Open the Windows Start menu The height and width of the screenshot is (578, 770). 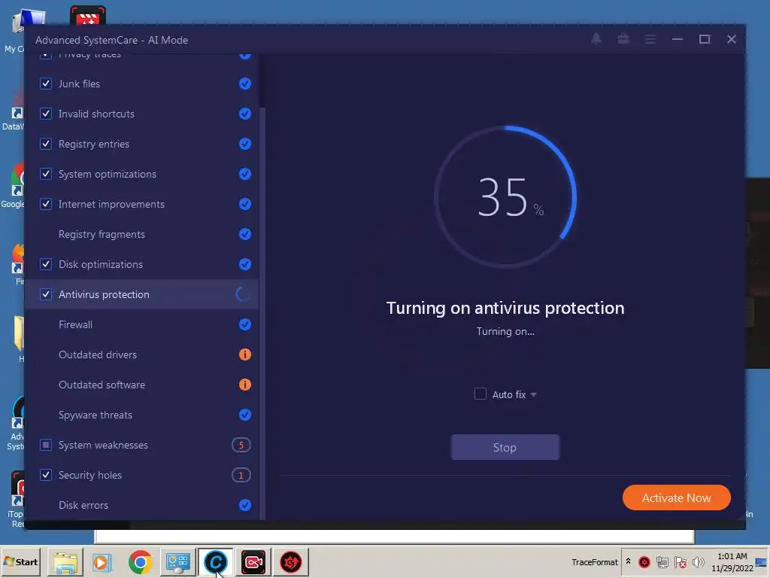pos(20,561)
